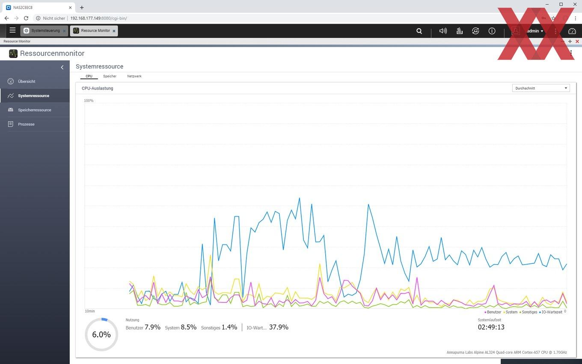This screenshot has width=582, height=364.
Task: Open Prozesse in the sidebar
Action: point(35,124)
